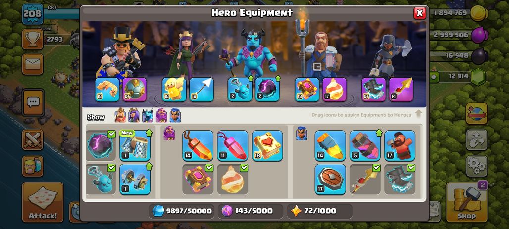Tap the Barbarian King's Giant Gauntlet slot
The width and height of the screenshot is (509, 229).
(107, 90)
